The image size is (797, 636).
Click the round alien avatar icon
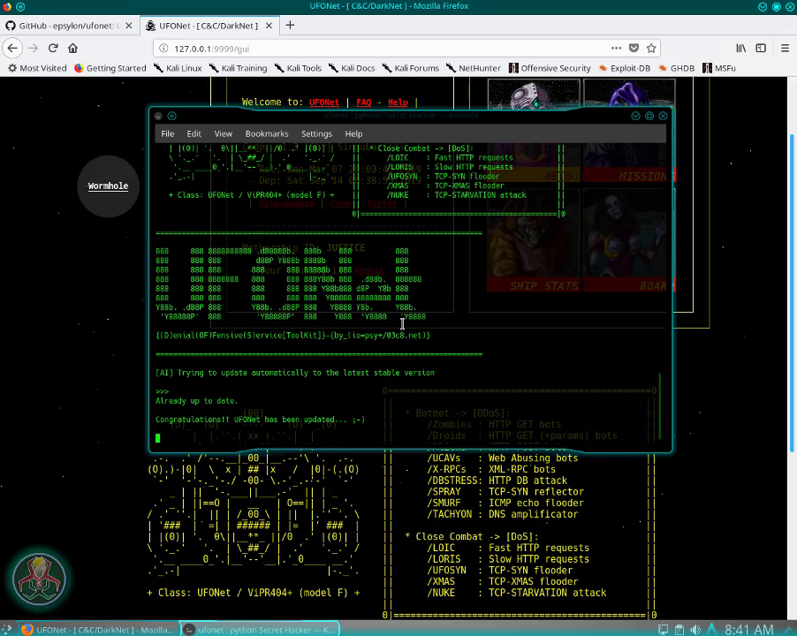click(39, 579)
